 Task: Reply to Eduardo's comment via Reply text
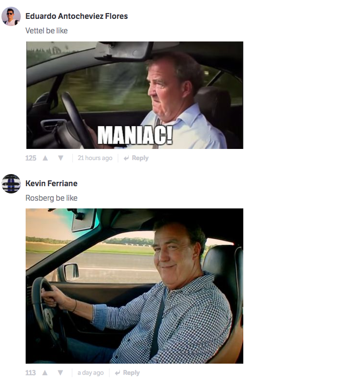pos(140,158)
